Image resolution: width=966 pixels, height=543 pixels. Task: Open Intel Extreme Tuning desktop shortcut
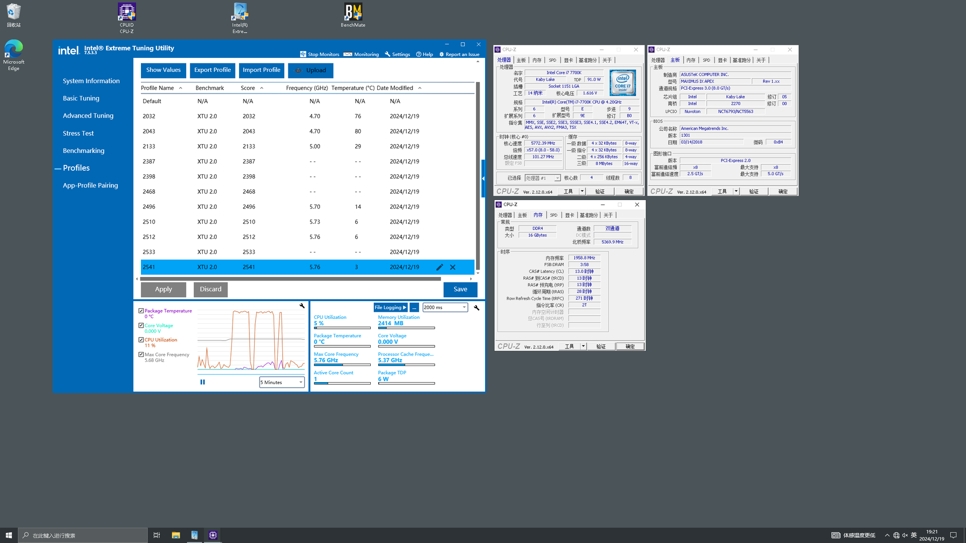click(x=239, y=18)
